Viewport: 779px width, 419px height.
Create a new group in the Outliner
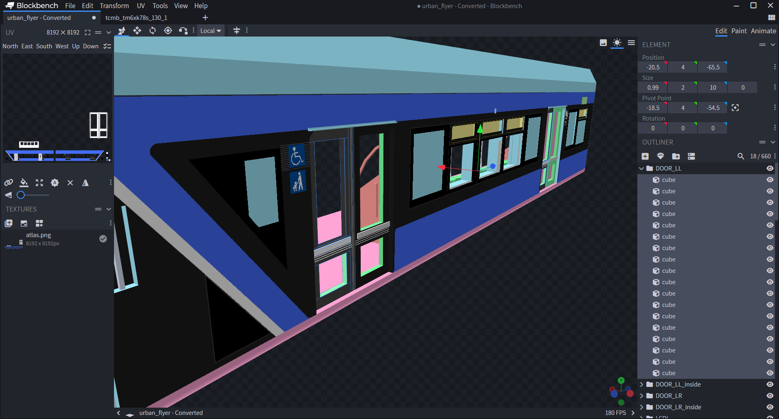click(x=676, y=156)
